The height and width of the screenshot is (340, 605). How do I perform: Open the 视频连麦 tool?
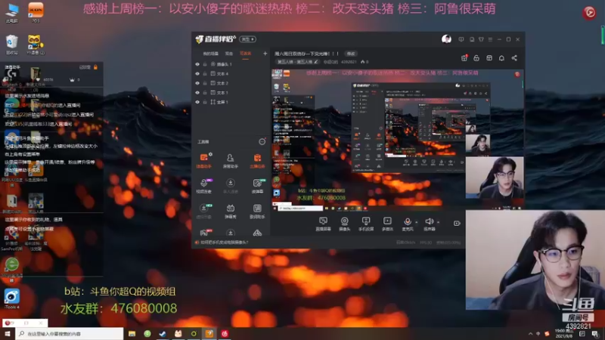pyautogui.click(x=204, y=186)
